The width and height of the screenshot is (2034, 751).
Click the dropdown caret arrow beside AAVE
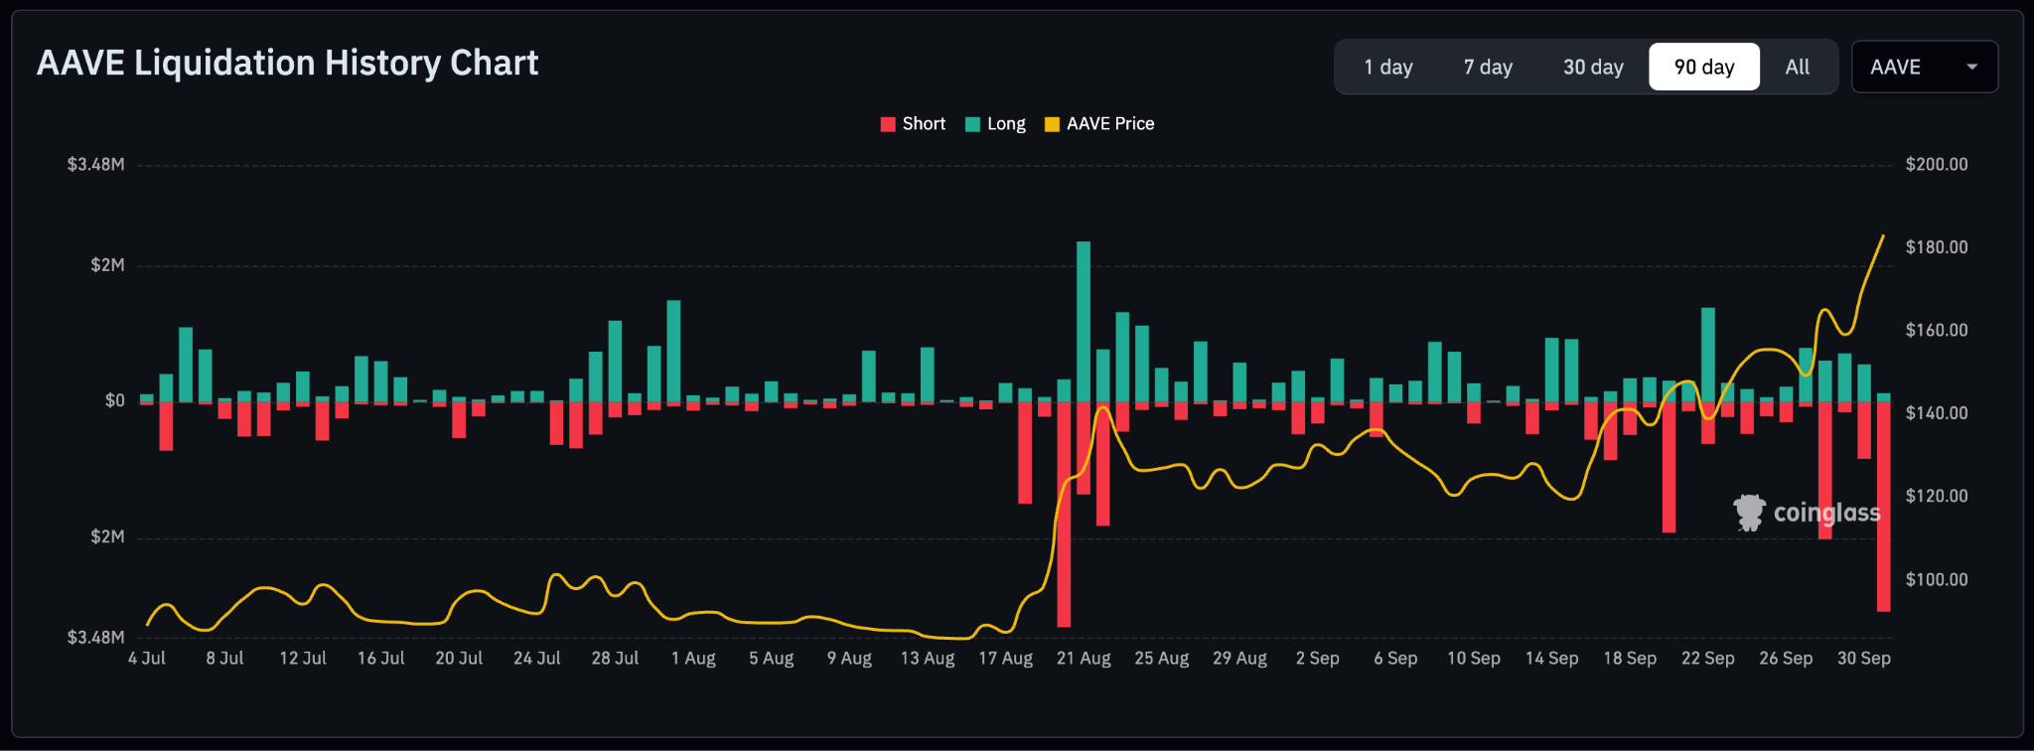1972,67
